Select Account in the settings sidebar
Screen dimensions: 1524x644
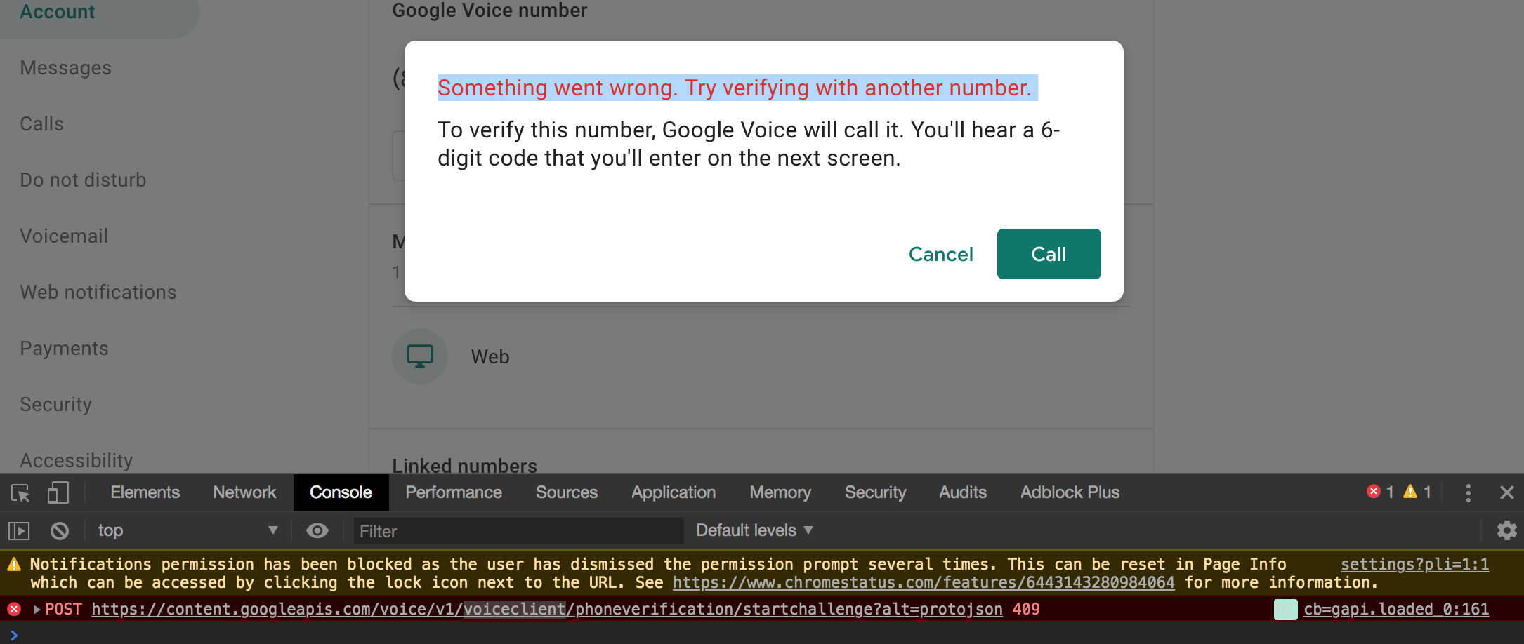[x=58, y=12]
